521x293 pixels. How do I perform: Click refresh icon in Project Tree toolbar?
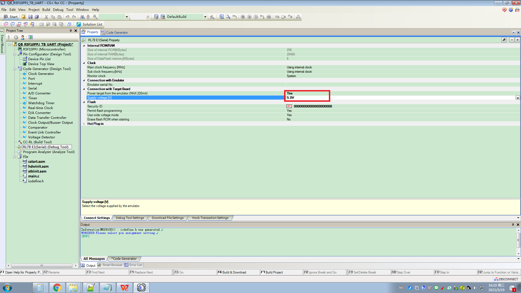(30, 37)
